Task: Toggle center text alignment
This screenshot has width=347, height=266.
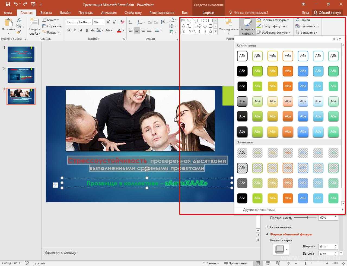Action: pyautogui.click(x=137, y=30)
